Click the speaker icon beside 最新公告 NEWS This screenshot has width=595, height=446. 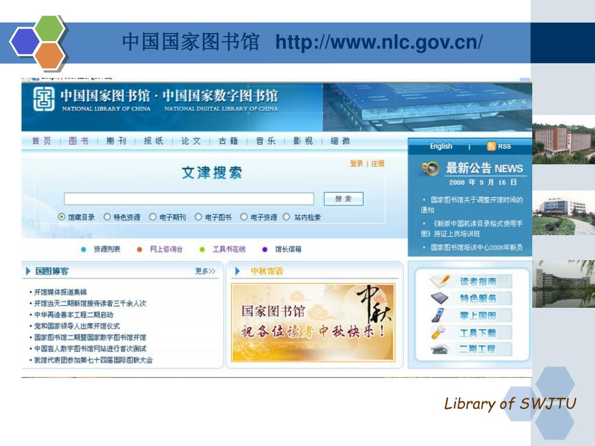[431, 168]
